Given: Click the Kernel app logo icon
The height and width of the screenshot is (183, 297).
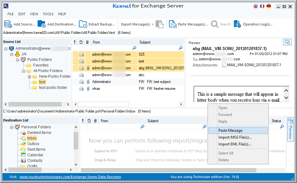Looking at the screenshot, I should click(x=6, y=6).
